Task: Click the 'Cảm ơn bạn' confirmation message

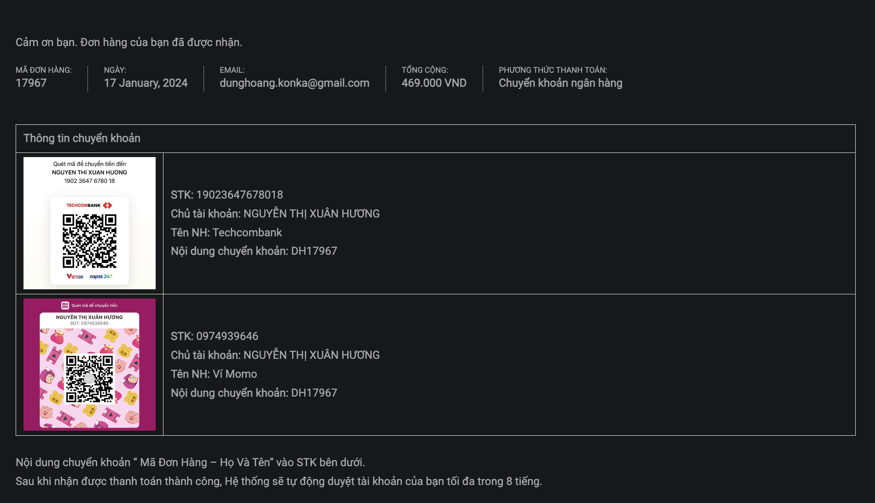Action: (x=129, y=42)
